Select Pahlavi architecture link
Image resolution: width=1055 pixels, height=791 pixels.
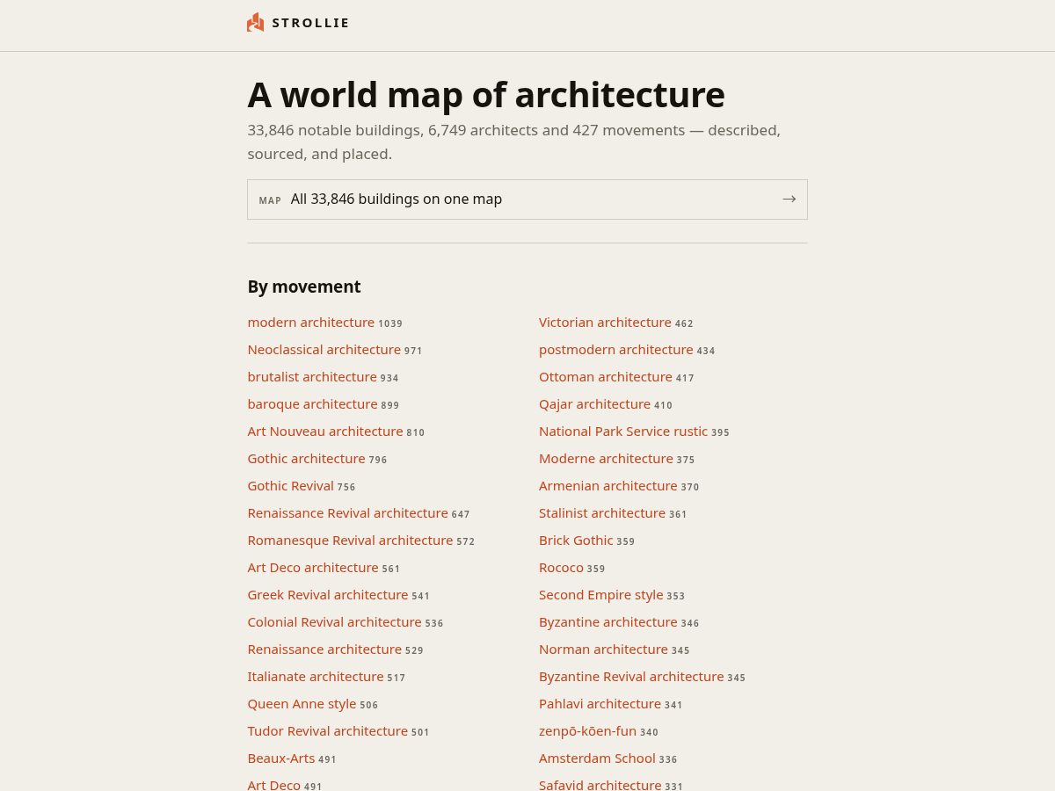point(600,704)
